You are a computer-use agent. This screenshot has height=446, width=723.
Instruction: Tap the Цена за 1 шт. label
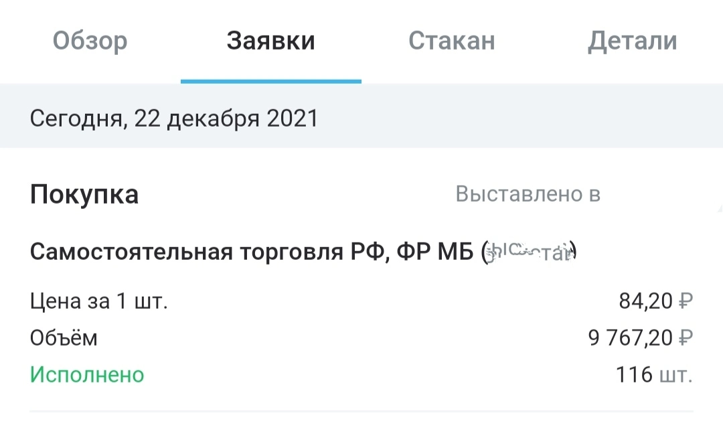[98, 301]
